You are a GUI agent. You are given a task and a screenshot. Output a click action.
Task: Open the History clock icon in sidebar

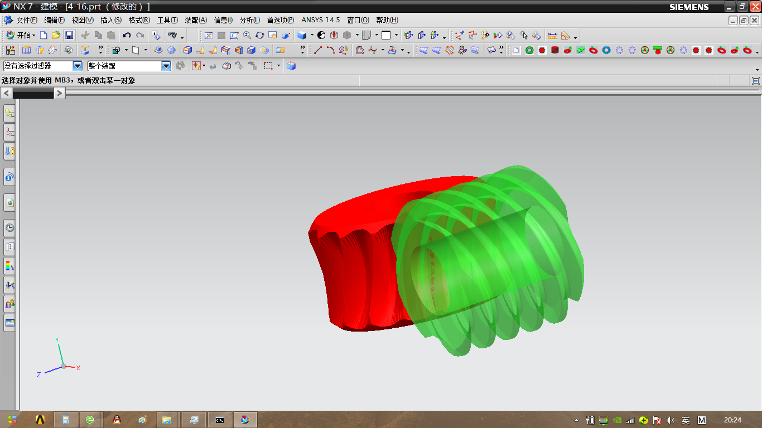coord(9,228)
